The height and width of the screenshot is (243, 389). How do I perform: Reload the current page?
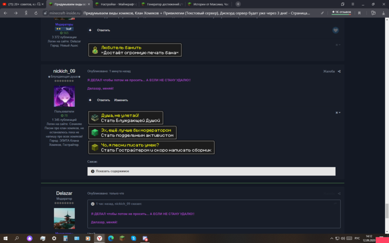(x=36, y=13)
